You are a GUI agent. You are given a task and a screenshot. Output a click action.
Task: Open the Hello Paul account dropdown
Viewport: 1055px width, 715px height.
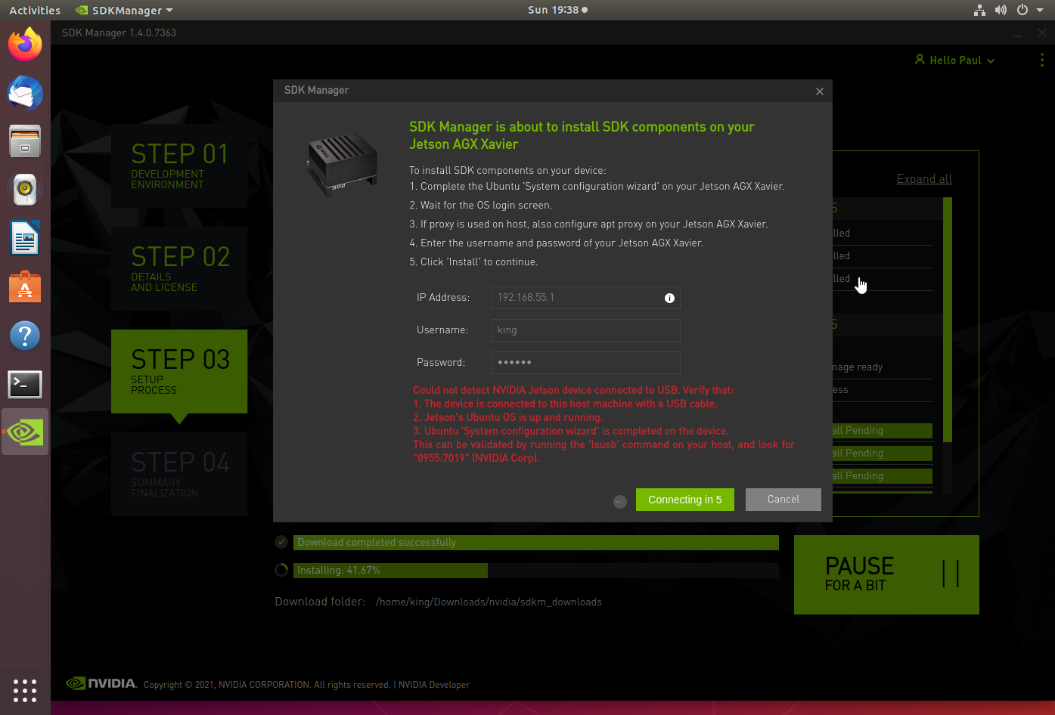954,60
